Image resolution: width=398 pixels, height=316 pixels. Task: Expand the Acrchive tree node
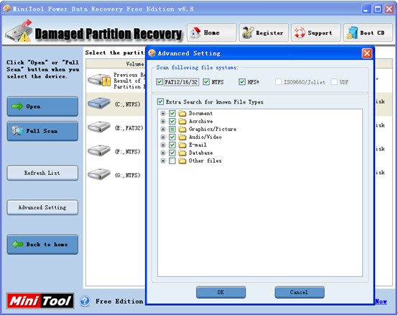click(x=163, y=121)
